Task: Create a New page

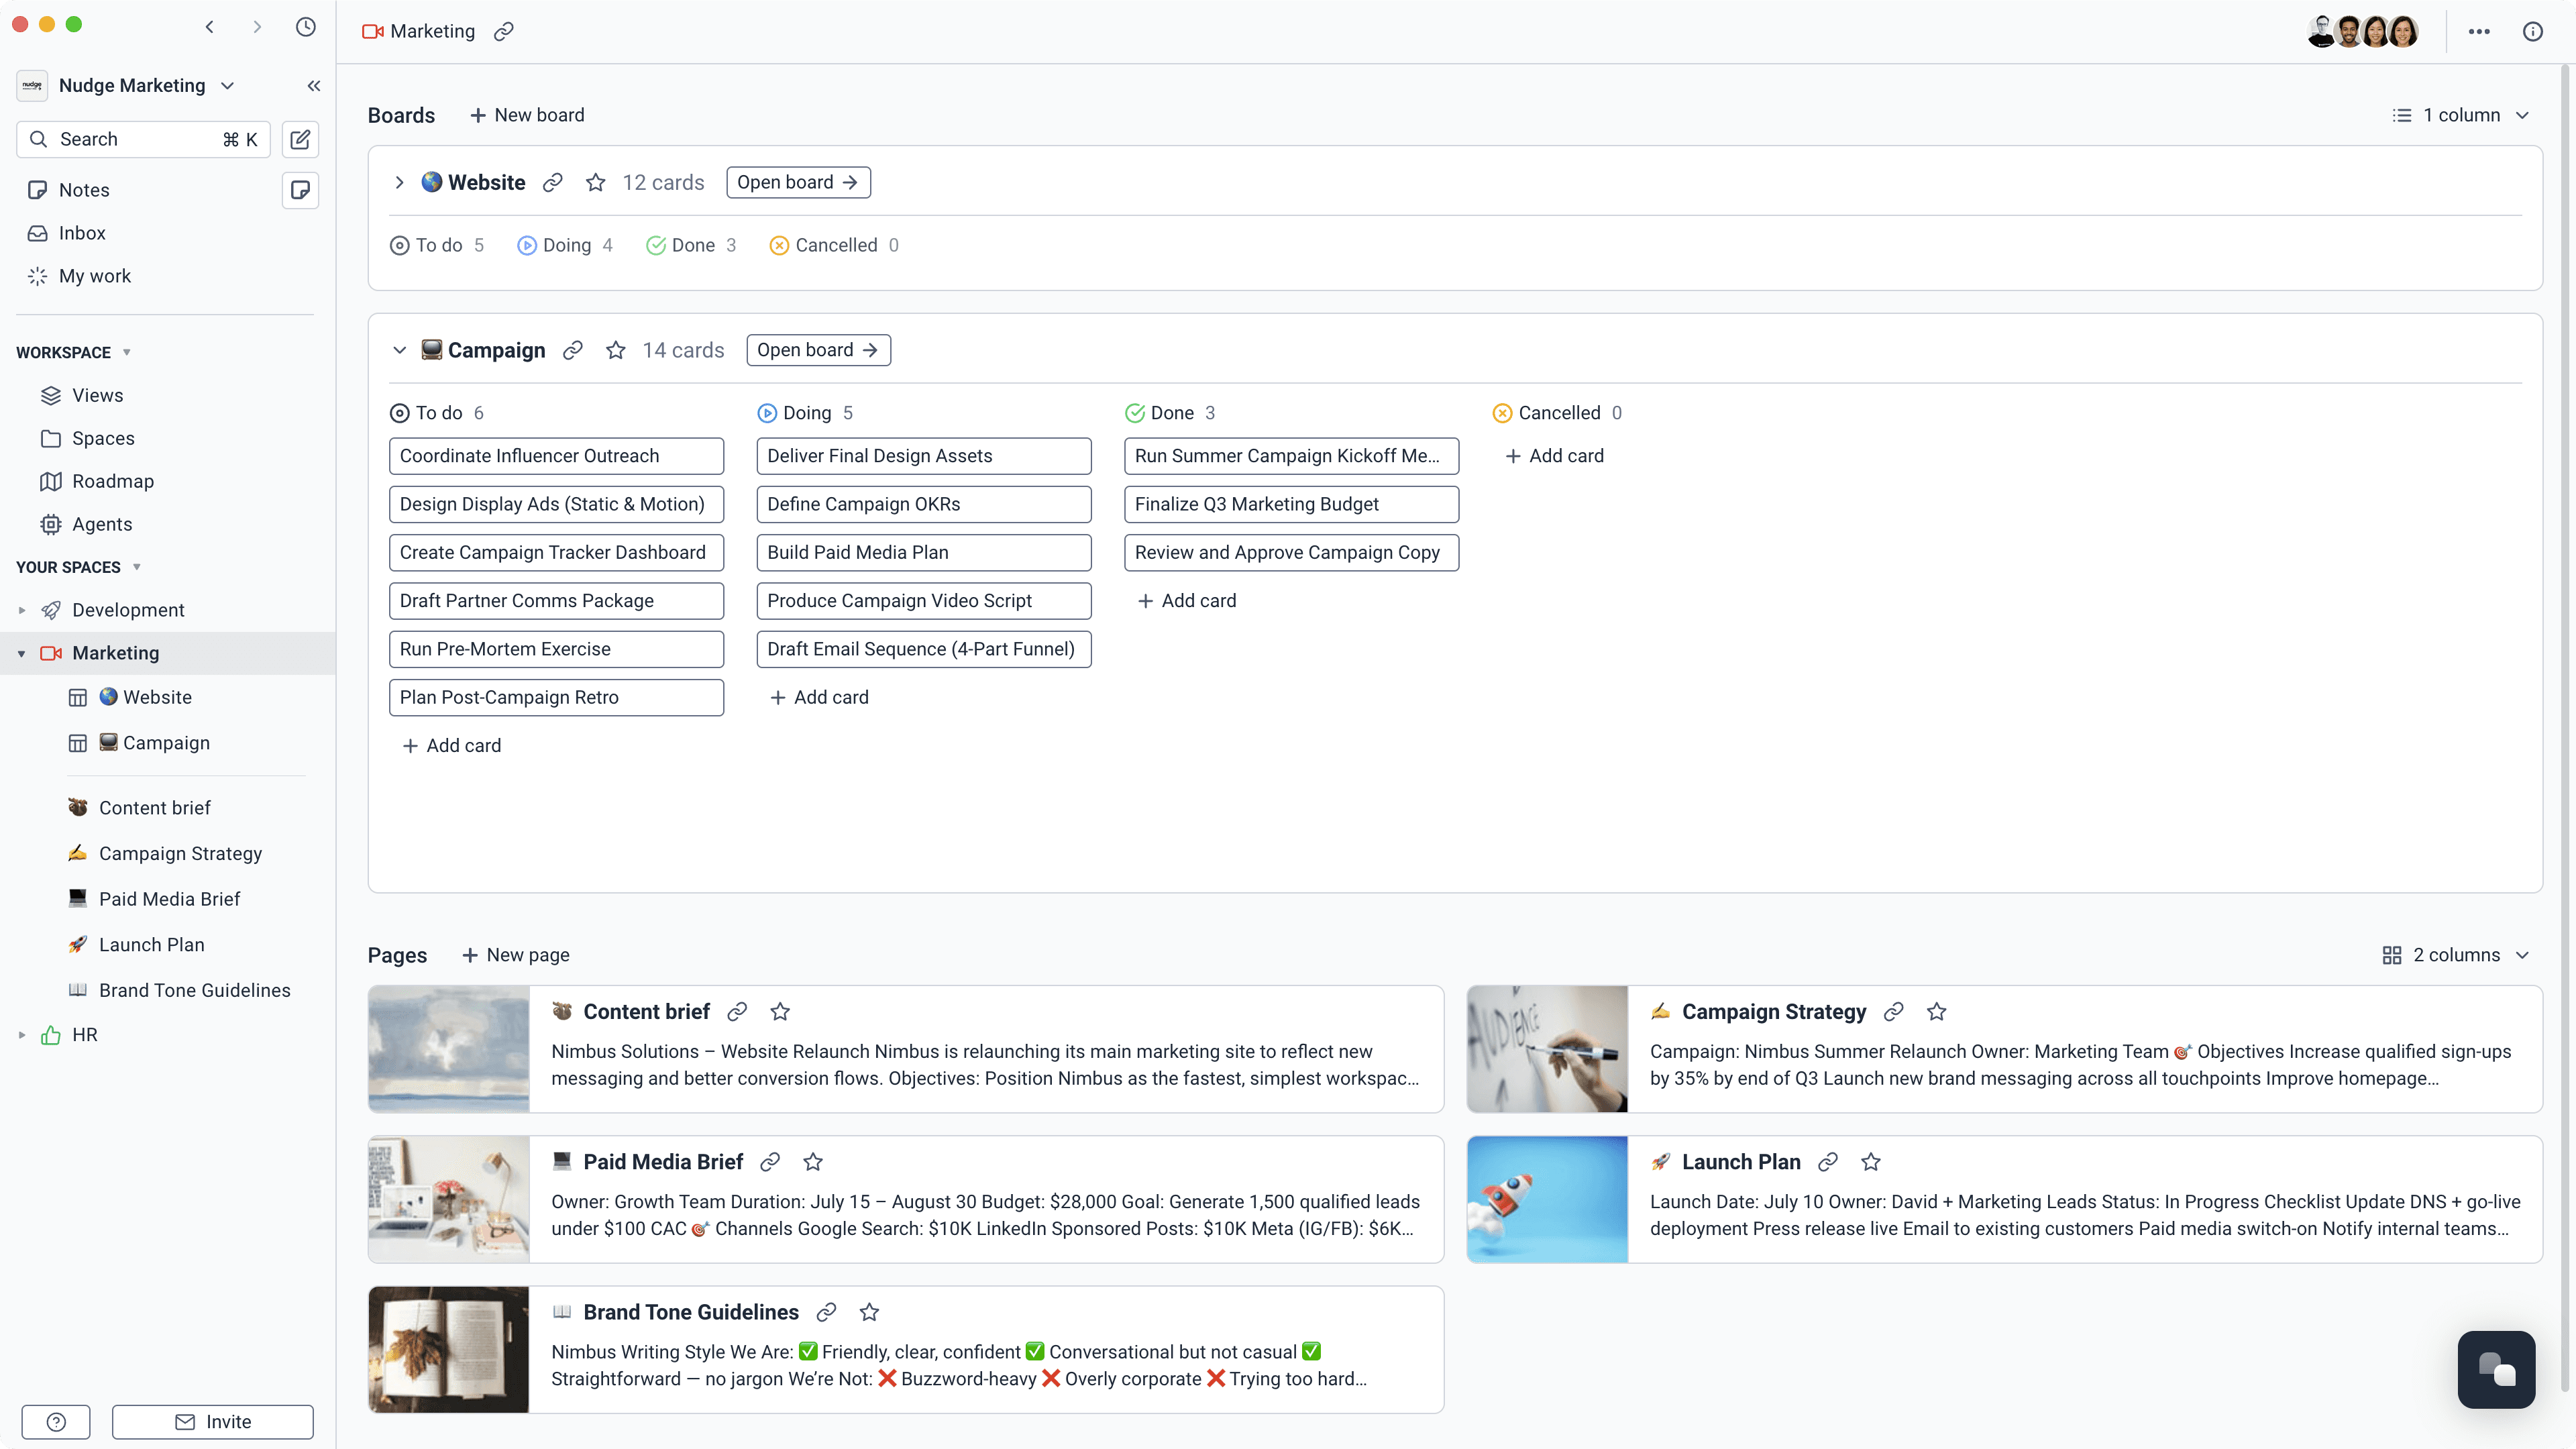Action: pos(516,955)
